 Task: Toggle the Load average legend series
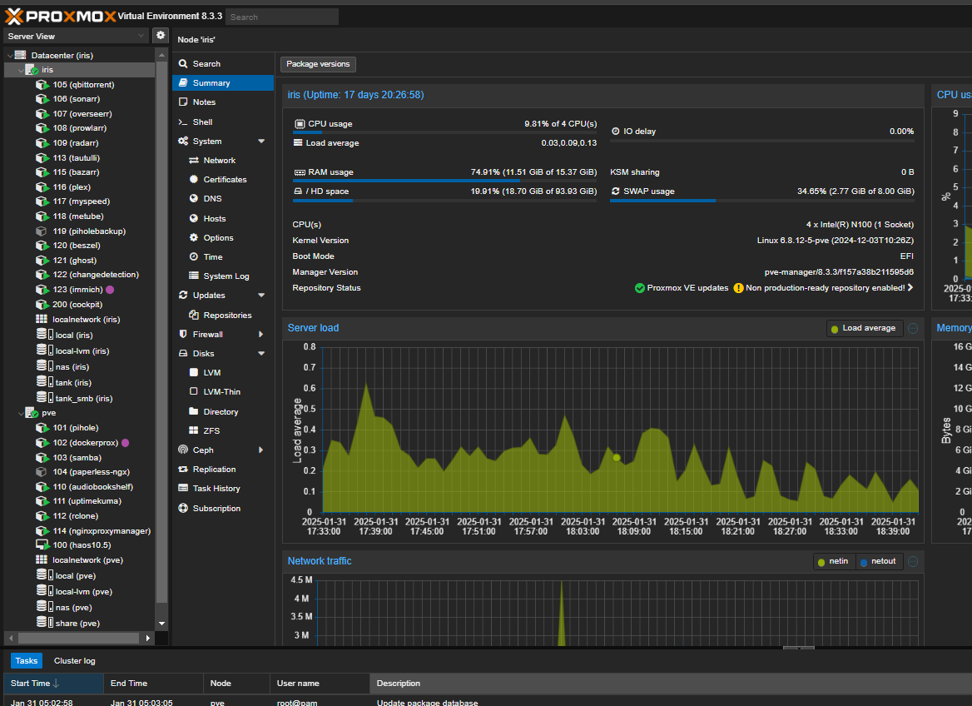pyautogui.click(x=864, y=327)
